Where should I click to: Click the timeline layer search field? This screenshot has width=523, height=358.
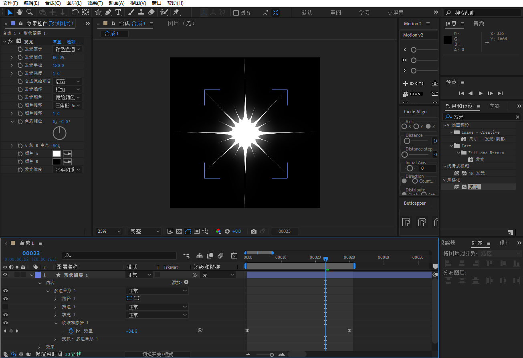[119, 256]
